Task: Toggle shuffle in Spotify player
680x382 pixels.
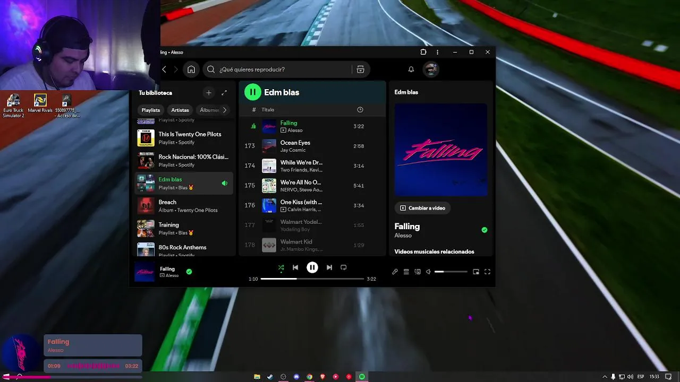Action: pos(281,267)
